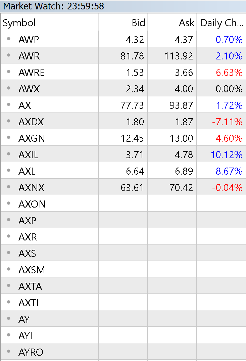Click the status dot next to AXDX
This screenshot has width=246, height=361.
9,121
